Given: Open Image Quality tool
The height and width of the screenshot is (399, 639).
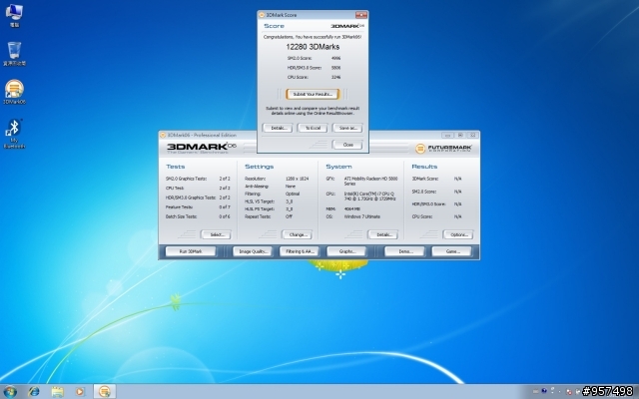Looking at the screenshot, I should point(253,251).
